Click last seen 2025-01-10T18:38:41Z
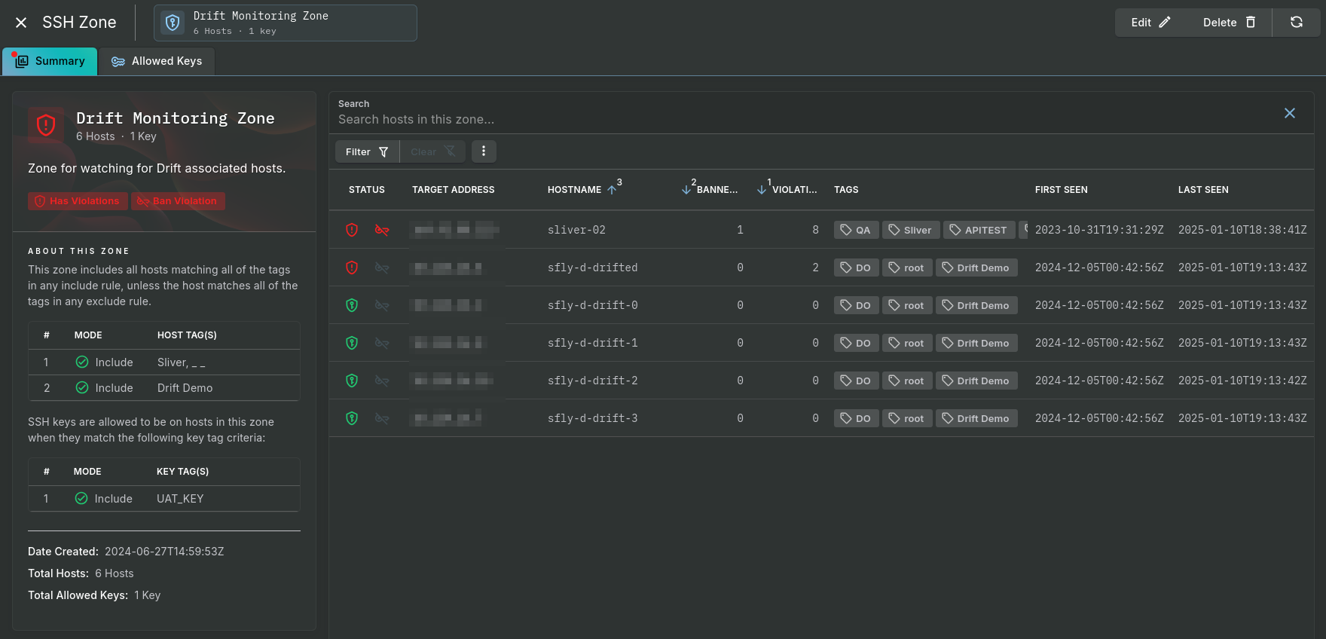1326x639 pixels. point(1242,230)
